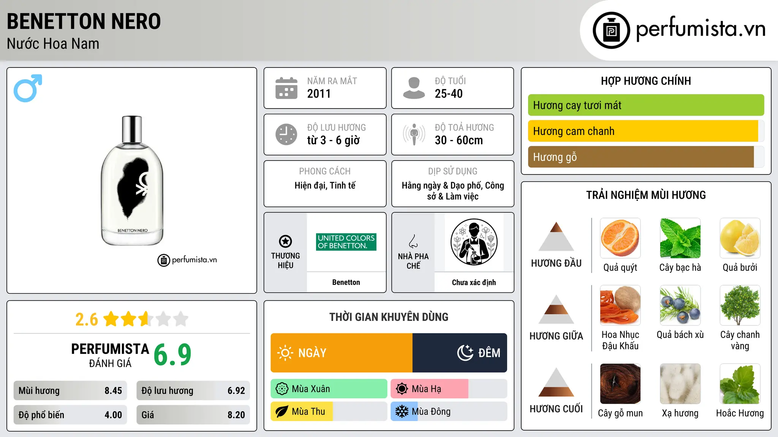Viewport: 778px width, 437px height.
Task: Click the 25-40 age range value
Action: click(449, 94)
